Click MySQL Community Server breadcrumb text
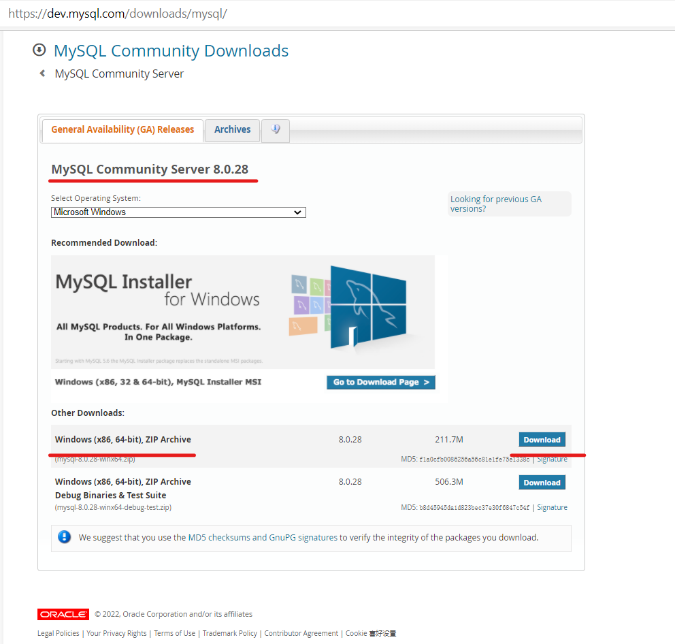675x644 pixels. coord(119,74)
